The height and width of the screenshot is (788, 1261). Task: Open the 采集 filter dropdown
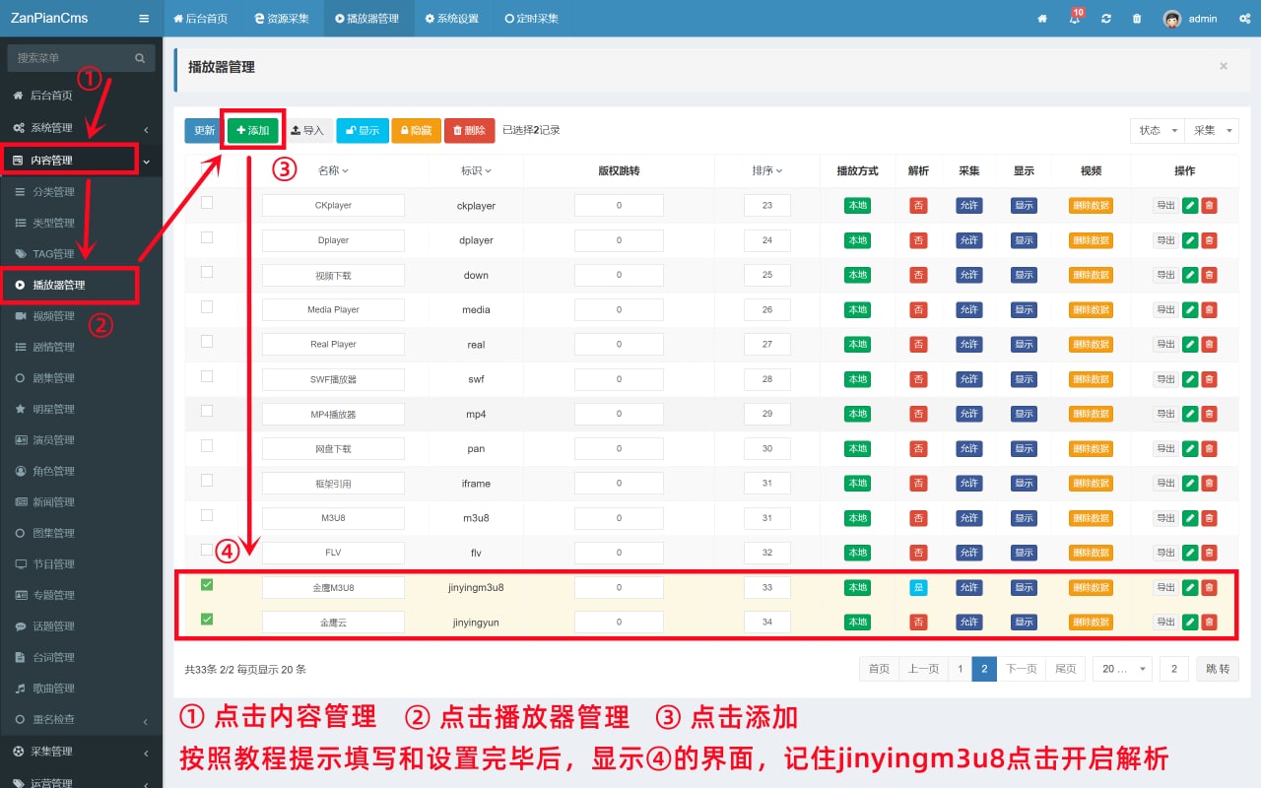tap(1212, 130)
